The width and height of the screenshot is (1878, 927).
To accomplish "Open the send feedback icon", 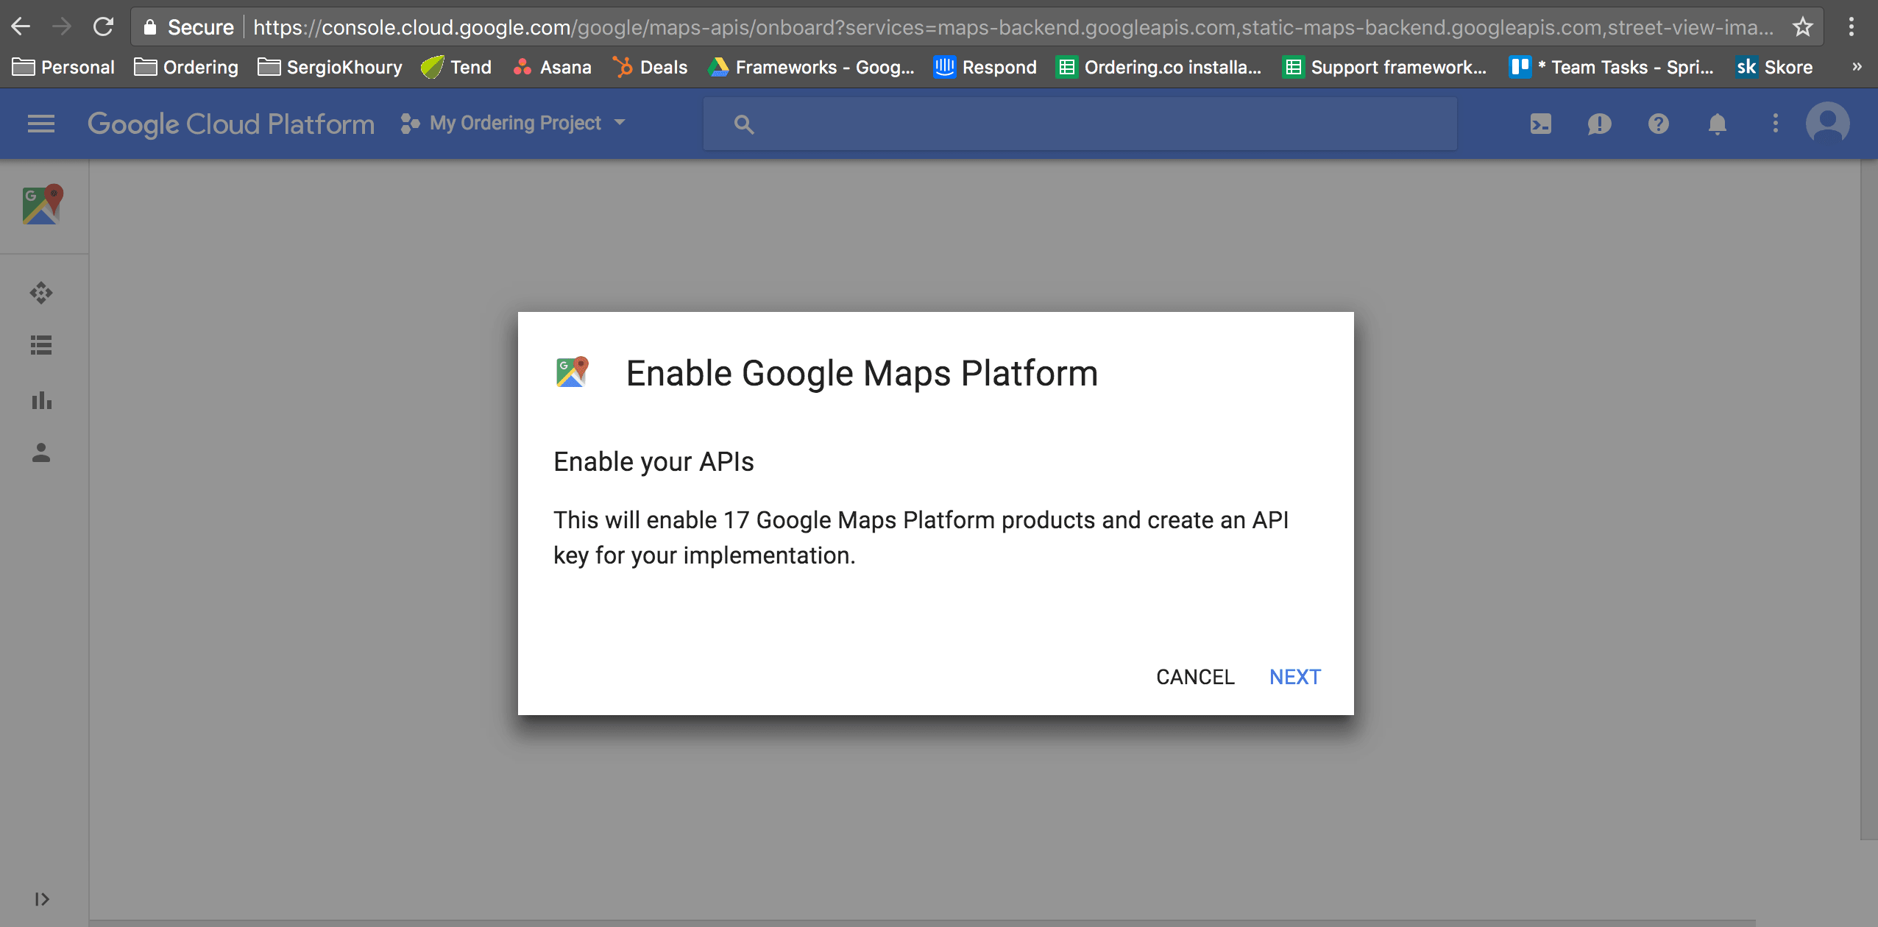I will 1599,124.
